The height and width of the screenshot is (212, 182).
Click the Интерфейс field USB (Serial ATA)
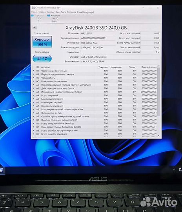pos(98,43)
